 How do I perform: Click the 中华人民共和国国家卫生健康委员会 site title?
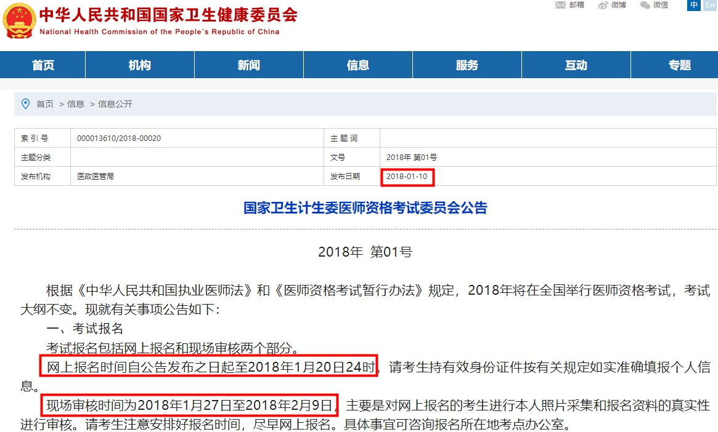[168, 15]
